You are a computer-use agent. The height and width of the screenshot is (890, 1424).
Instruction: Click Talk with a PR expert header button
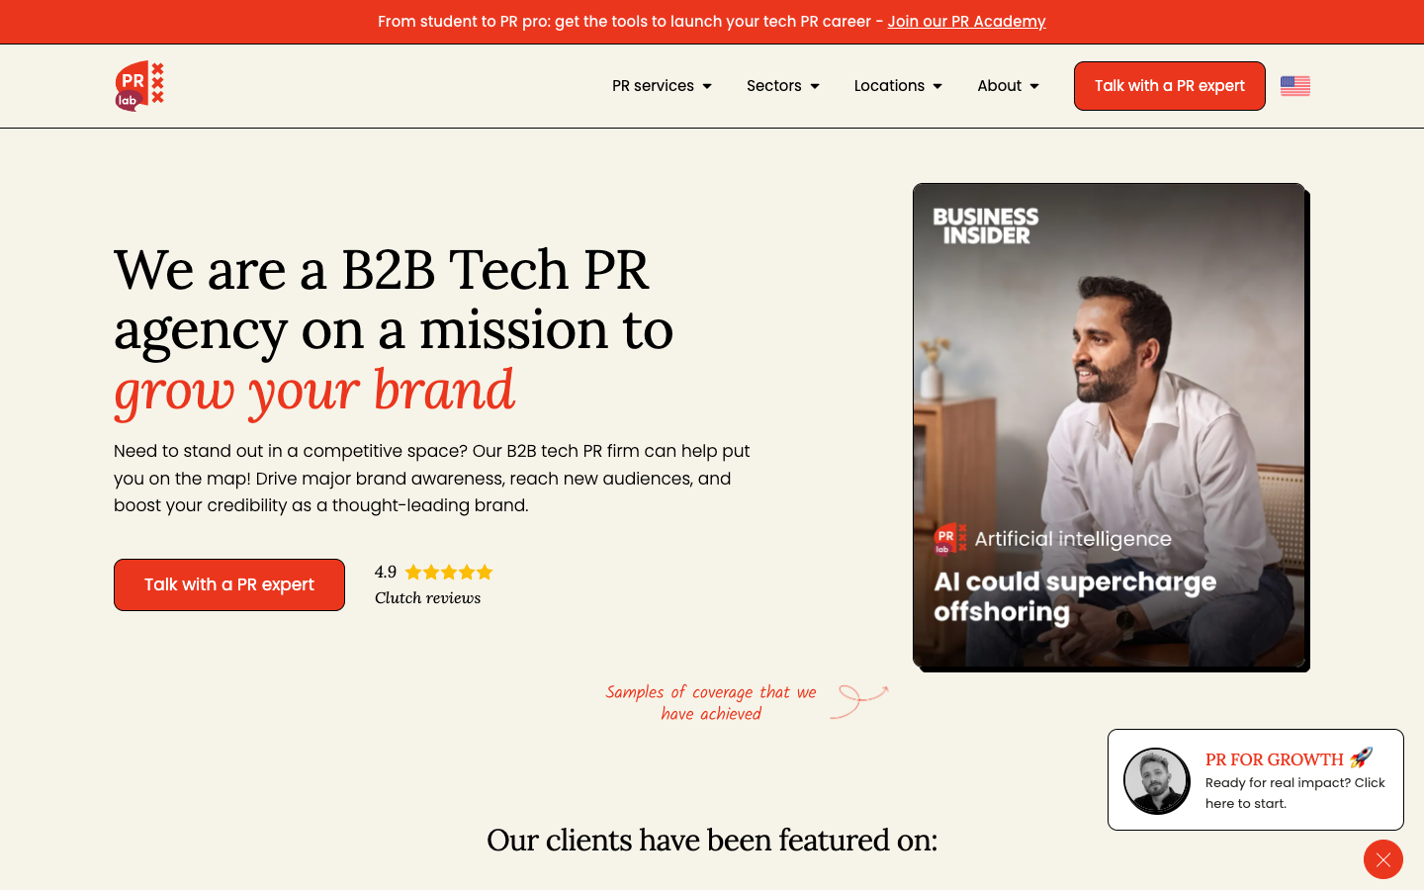(x=1169, y=86)
